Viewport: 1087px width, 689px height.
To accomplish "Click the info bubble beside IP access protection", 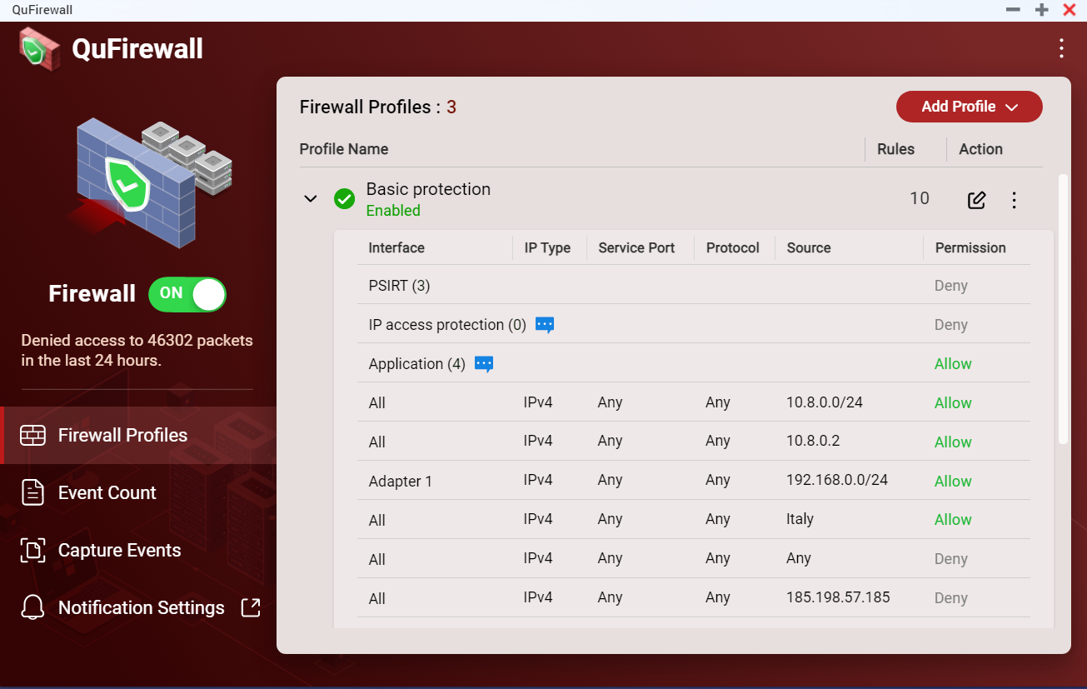I will coord(545,325).
